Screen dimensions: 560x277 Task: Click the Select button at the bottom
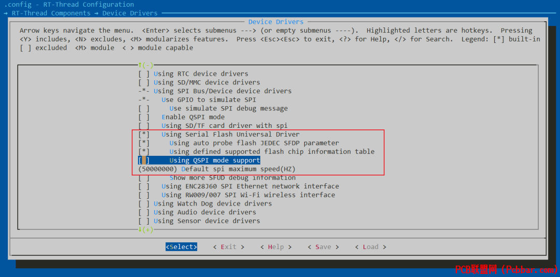click(181, 246)
